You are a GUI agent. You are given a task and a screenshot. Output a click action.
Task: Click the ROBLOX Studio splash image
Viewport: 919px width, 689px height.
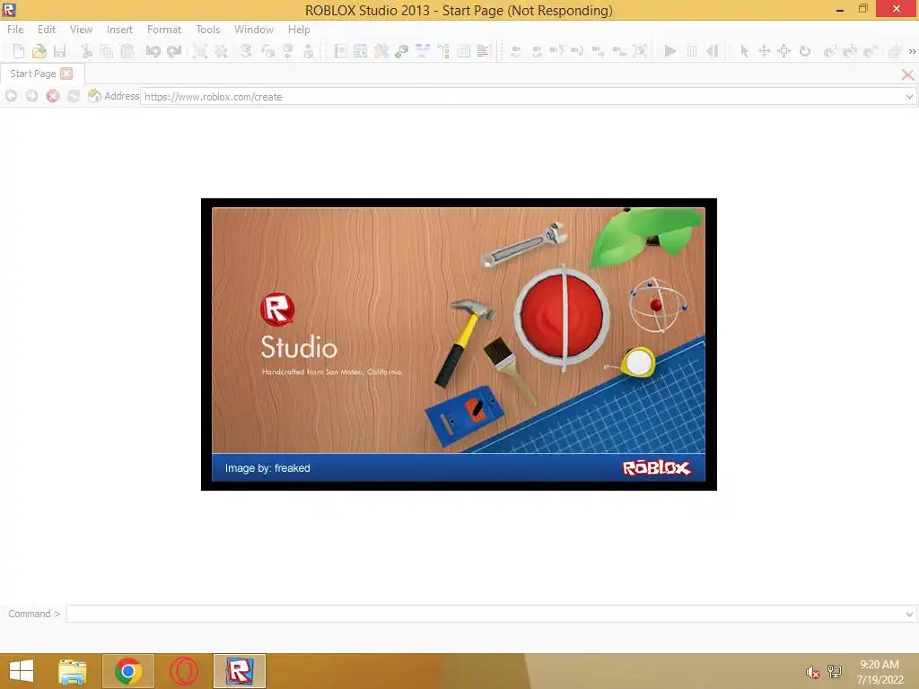(x=459, y=344)
